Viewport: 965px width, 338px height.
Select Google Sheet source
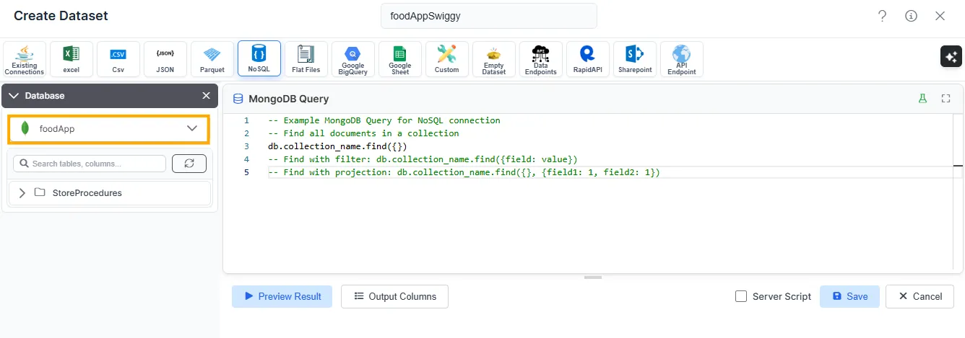click(400, 59)
